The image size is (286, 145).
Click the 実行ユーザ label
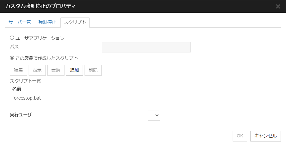(21, 115)
